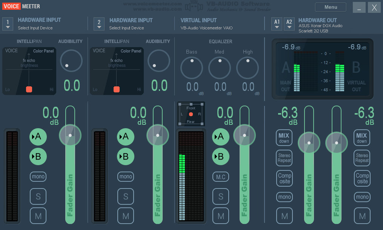Solo Hardware Input 2 strip

tap(126, 196)
